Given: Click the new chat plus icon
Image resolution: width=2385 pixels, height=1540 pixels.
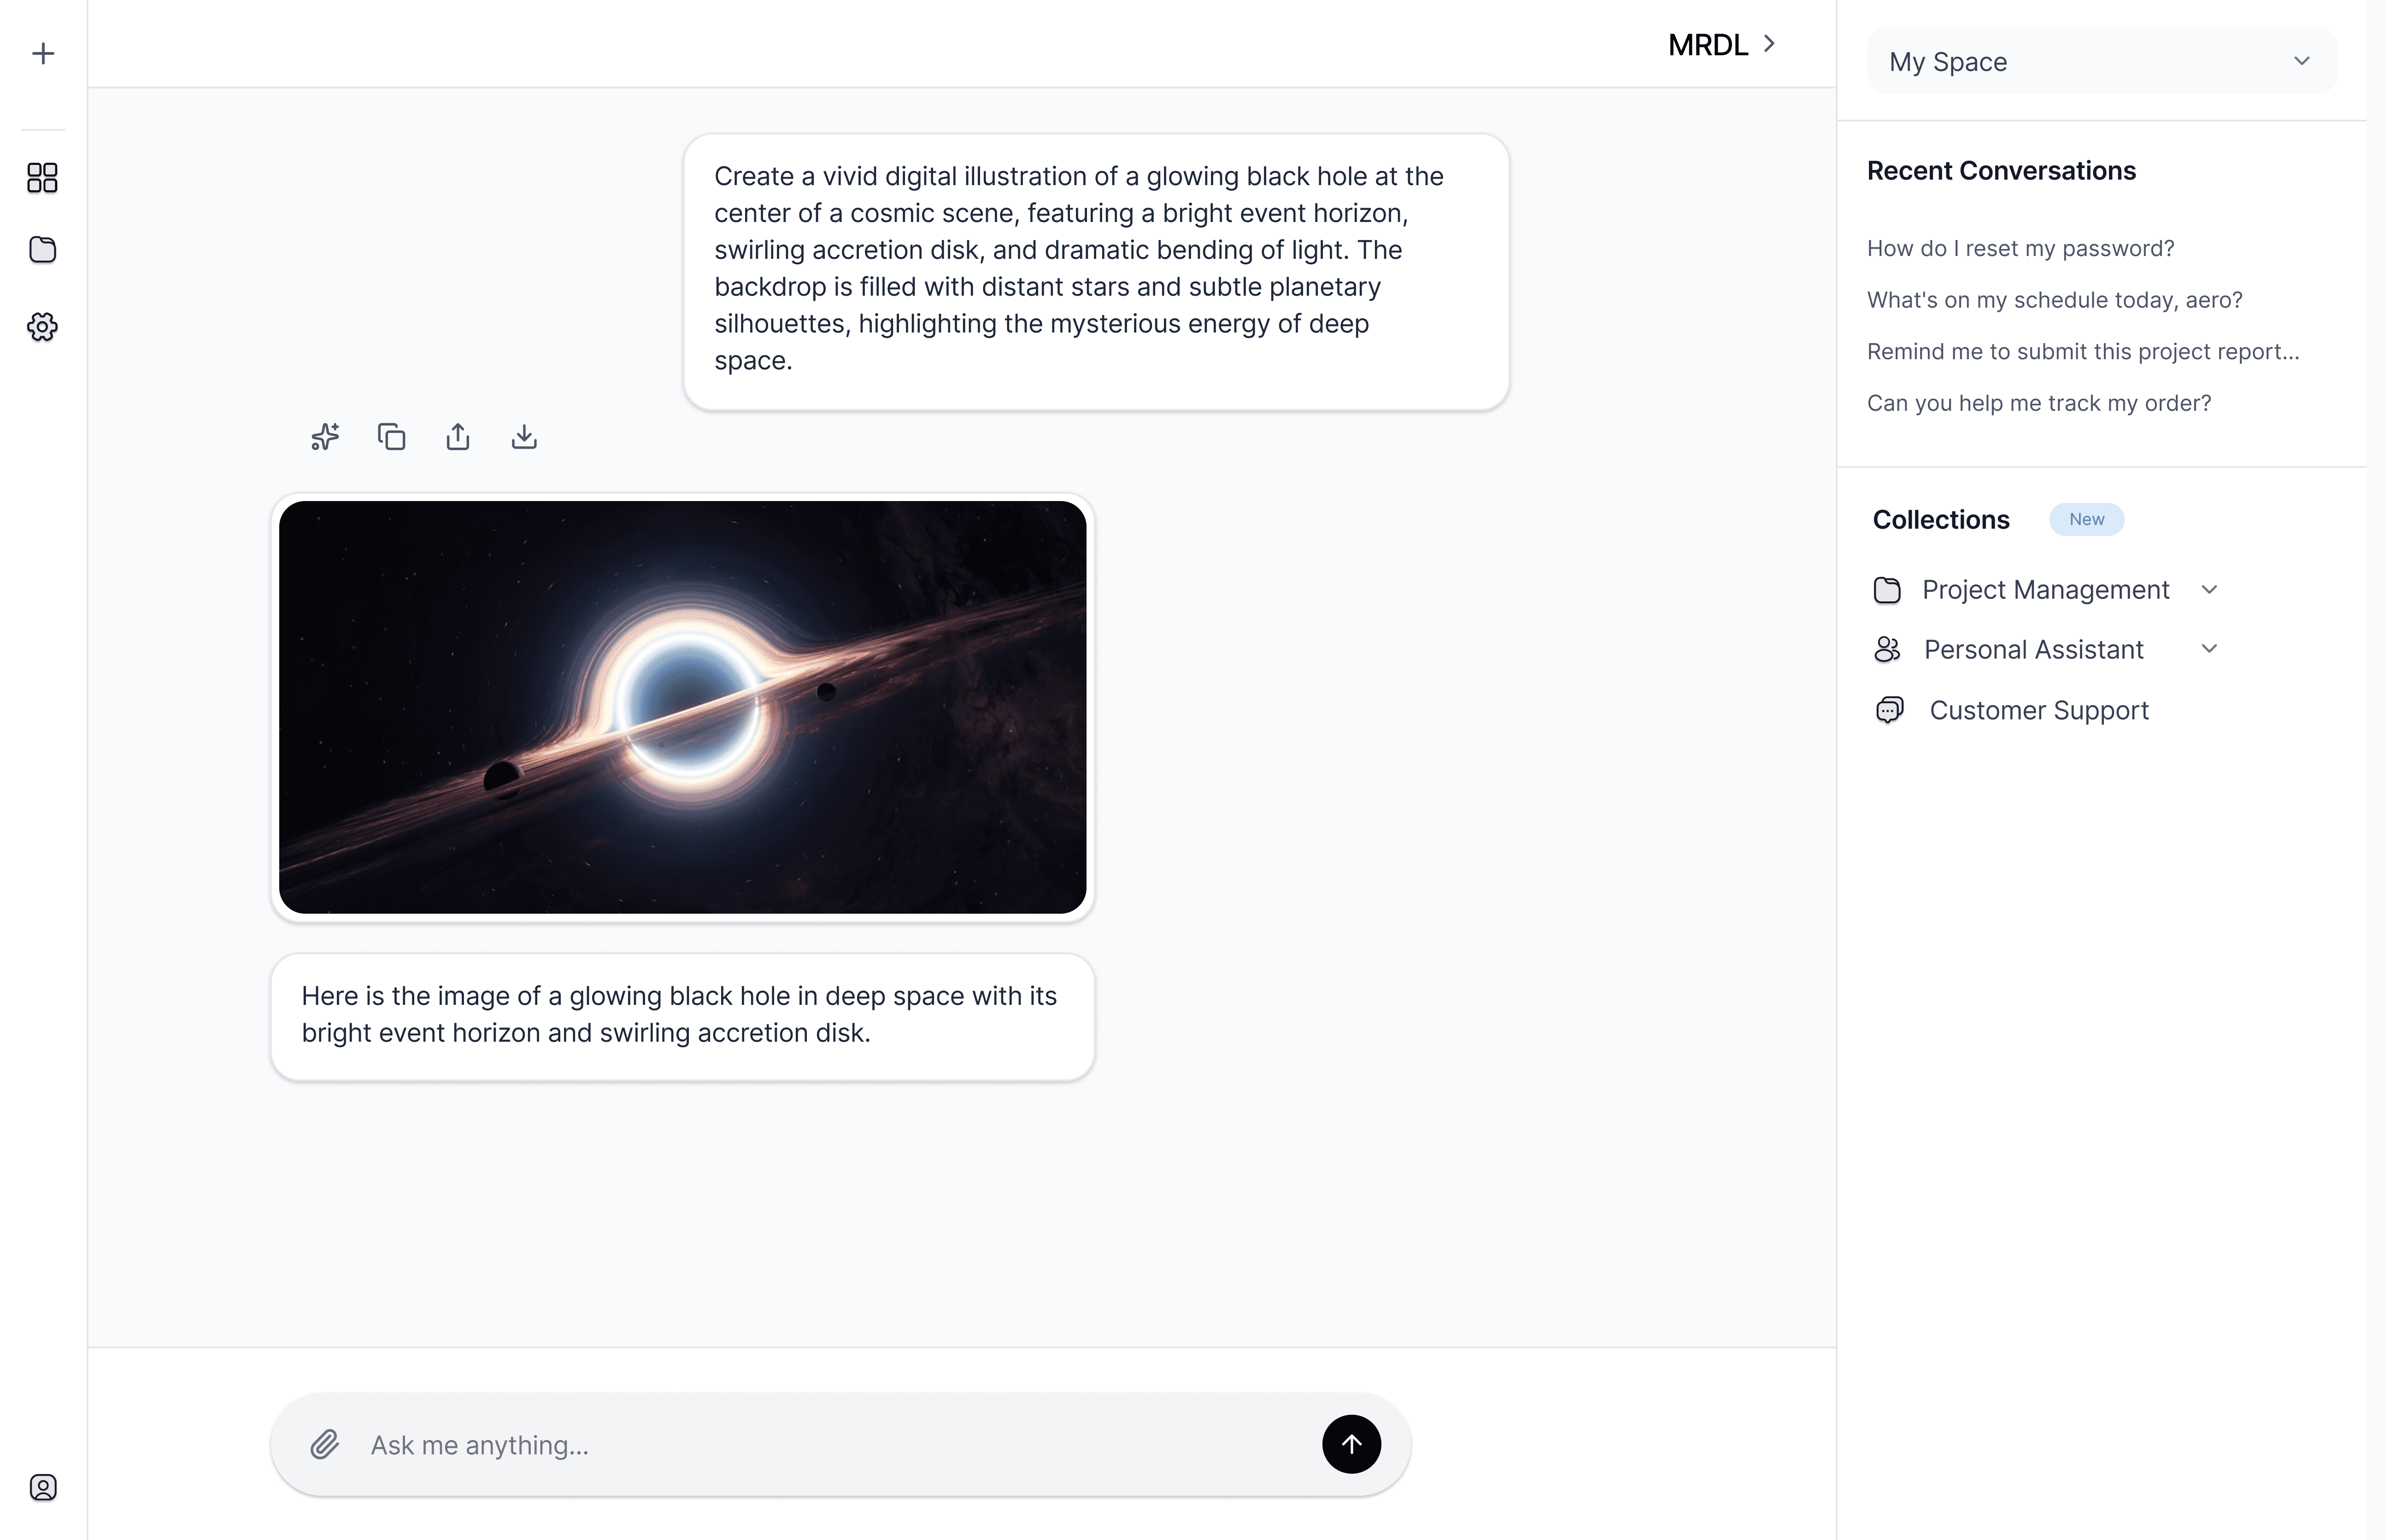Looking at the screenshot, I should point(43,53).
